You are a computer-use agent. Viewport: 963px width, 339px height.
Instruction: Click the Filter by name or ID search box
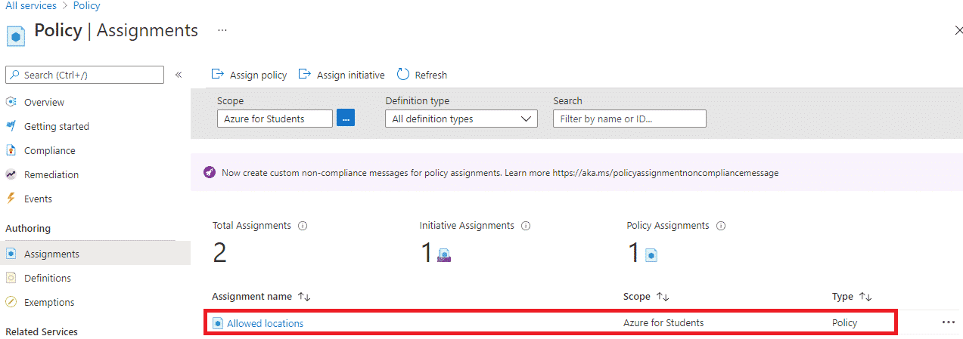[629, 119]
